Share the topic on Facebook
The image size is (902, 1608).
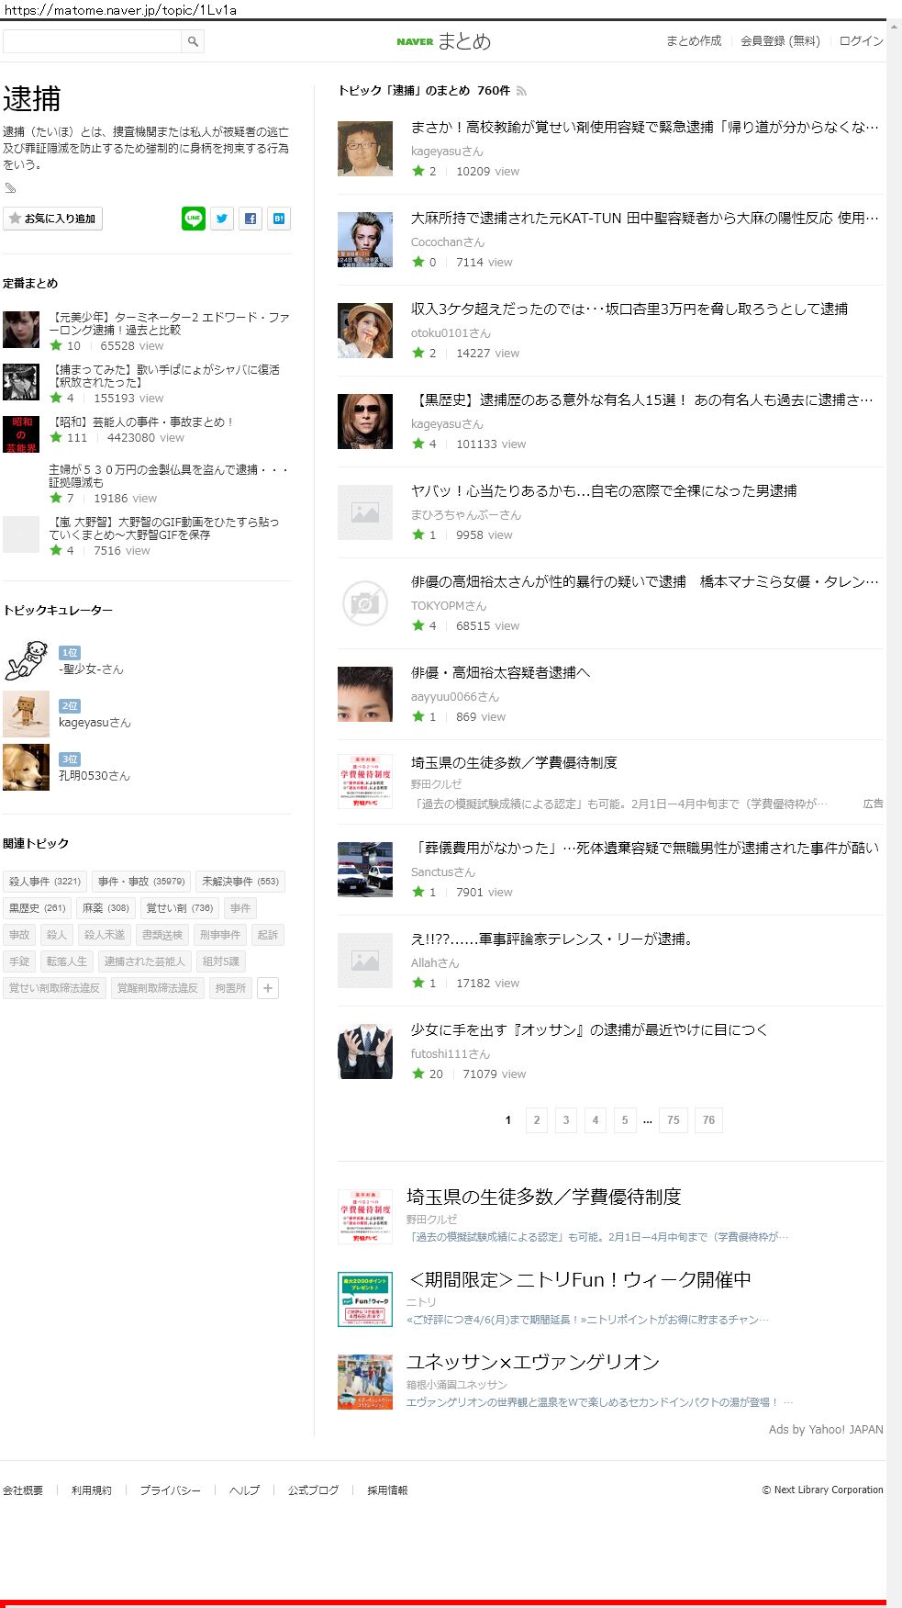(251, 219)
